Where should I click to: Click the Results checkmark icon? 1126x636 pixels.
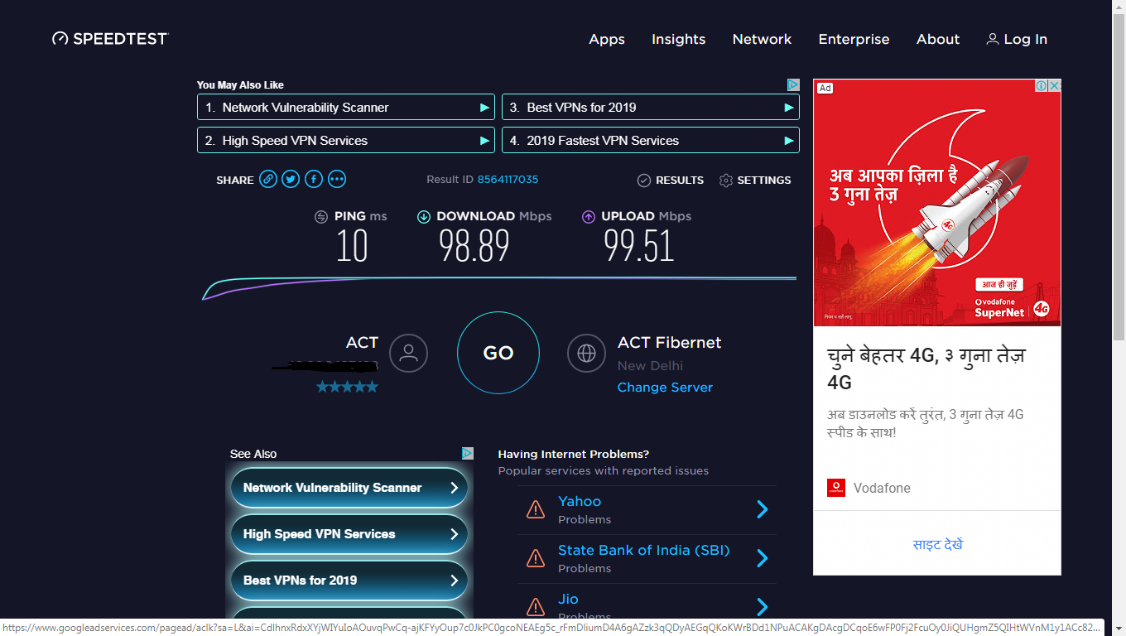click(x=644, y=181)
